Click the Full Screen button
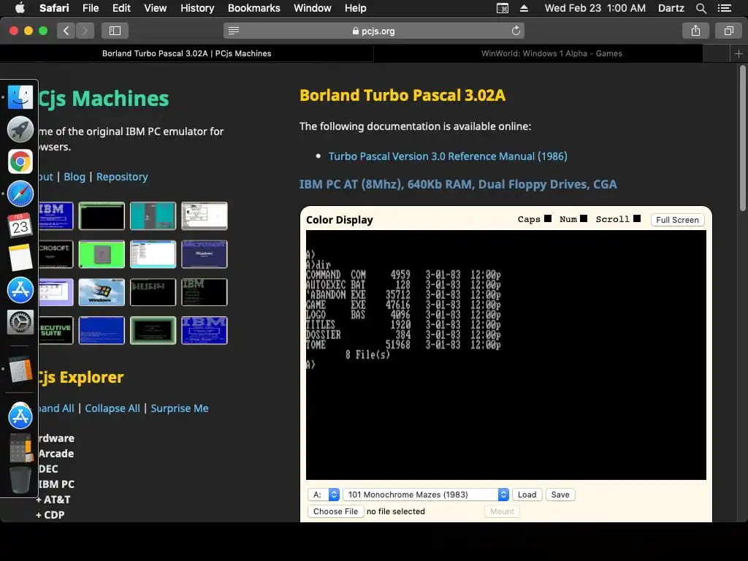 677,220
